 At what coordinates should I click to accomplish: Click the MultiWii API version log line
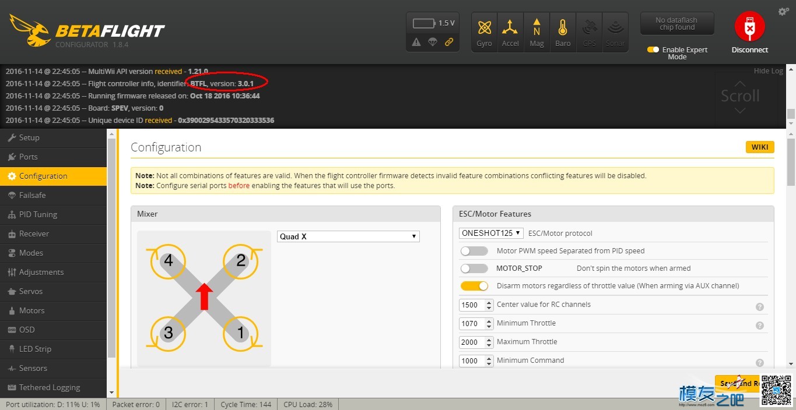[107, 72]
